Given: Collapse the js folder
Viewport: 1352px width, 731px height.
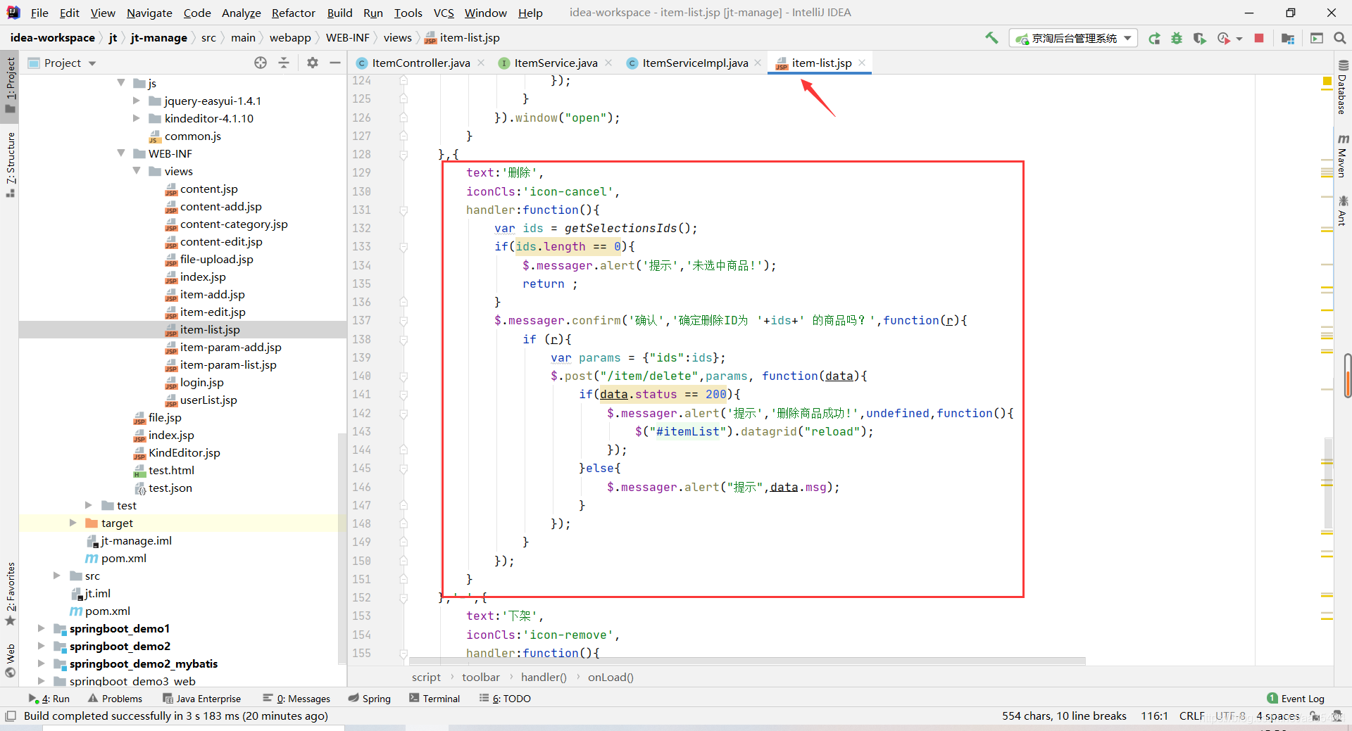Looking at the screenshot, I should 121,83.
